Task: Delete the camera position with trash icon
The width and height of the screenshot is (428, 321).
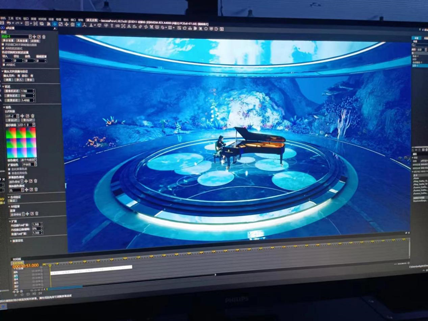Action: coord(44,37)
